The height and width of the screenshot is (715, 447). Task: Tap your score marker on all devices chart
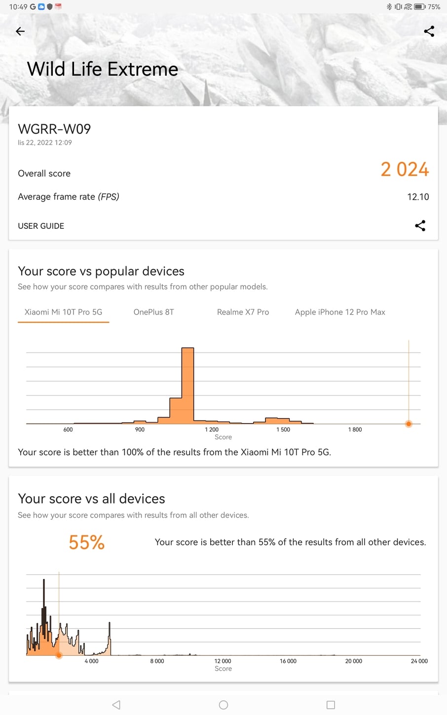(59, 655)
